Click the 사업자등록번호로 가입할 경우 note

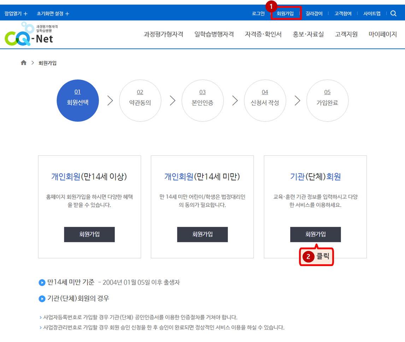[140, 317]
